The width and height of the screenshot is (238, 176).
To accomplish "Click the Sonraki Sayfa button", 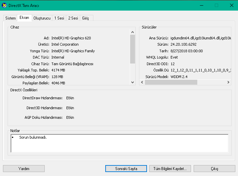I will [x=126, y=169].
